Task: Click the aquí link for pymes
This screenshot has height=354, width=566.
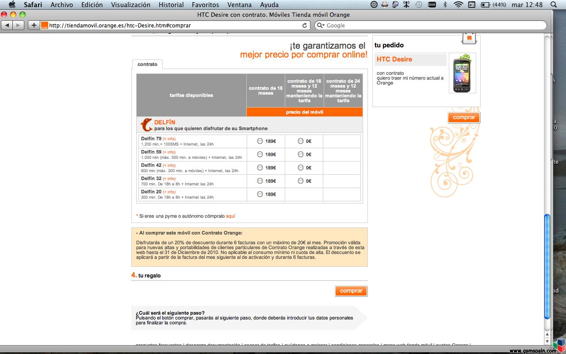Action: coord(230,216)
